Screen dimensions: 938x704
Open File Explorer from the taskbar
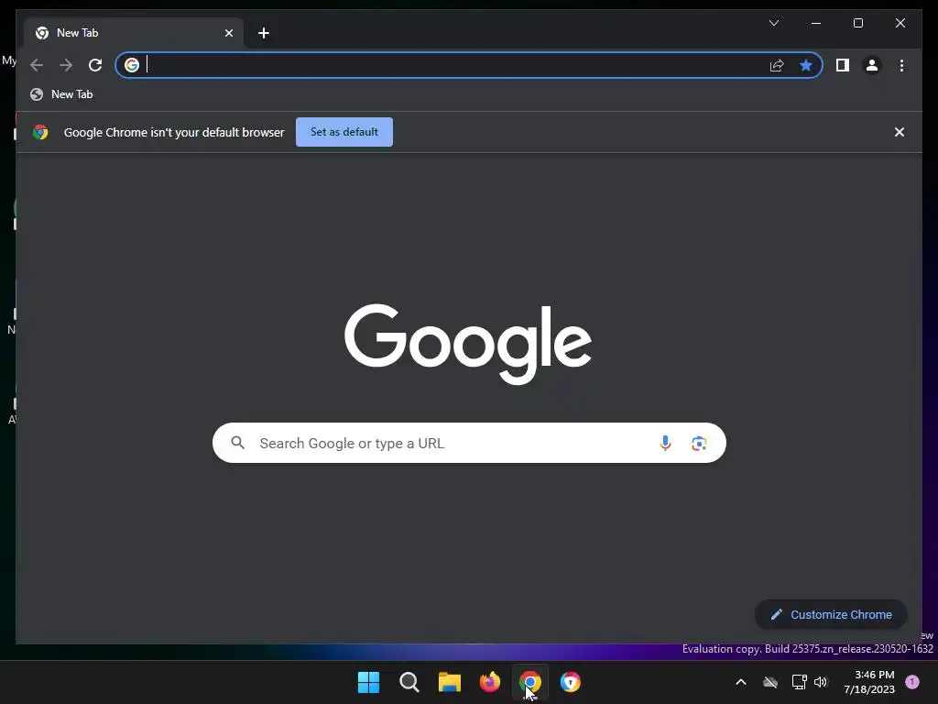tap(449, 682)
